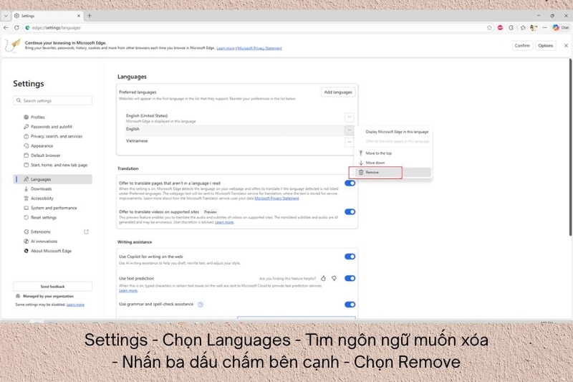Open Microsoft Privacy Statement link in Translation

click(276, 199)
